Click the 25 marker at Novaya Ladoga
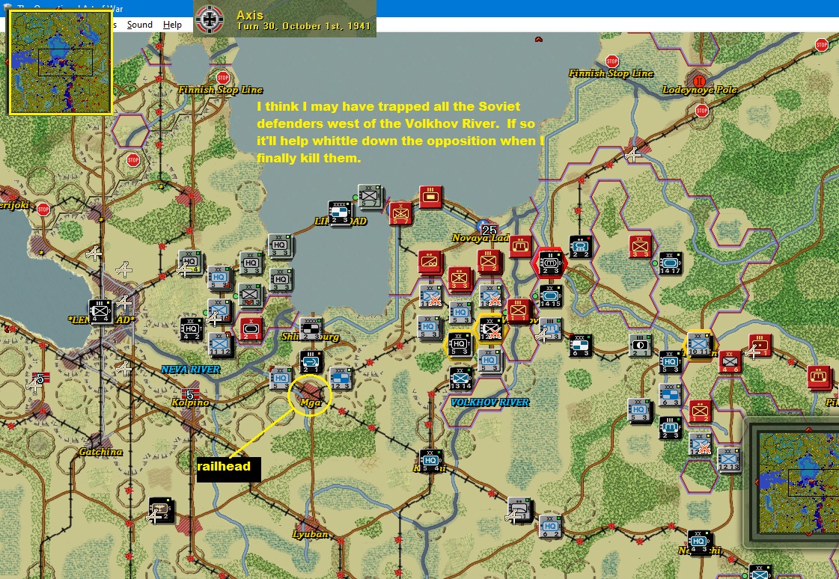 pyautogui.click(x=489, y=230)
